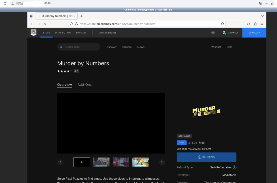The image size is (277, 183).
Task: Open the Self-Refundable help question icon
Action: 235,167
